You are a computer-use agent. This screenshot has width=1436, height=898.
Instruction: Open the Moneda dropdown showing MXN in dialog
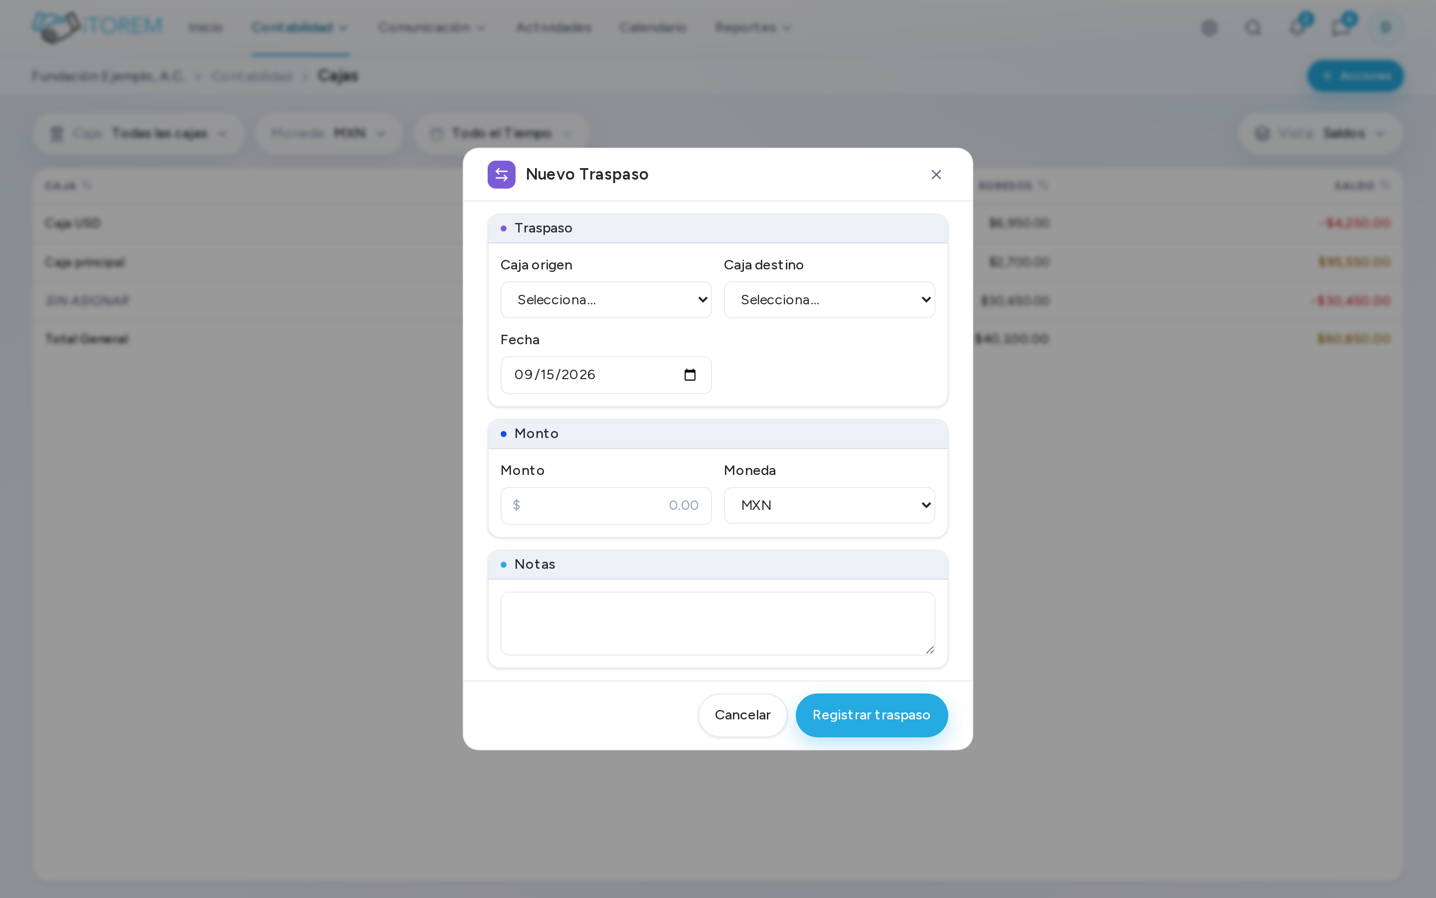829,505
